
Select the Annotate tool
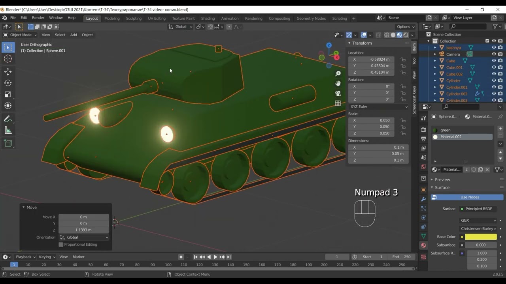[x=8, y=119]
